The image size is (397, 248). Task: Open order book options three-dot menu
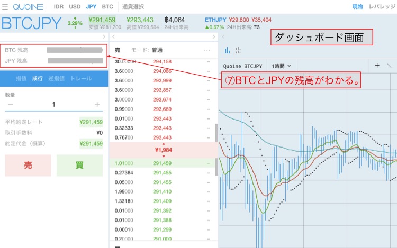pyautogui.click(x=207, y=50)
